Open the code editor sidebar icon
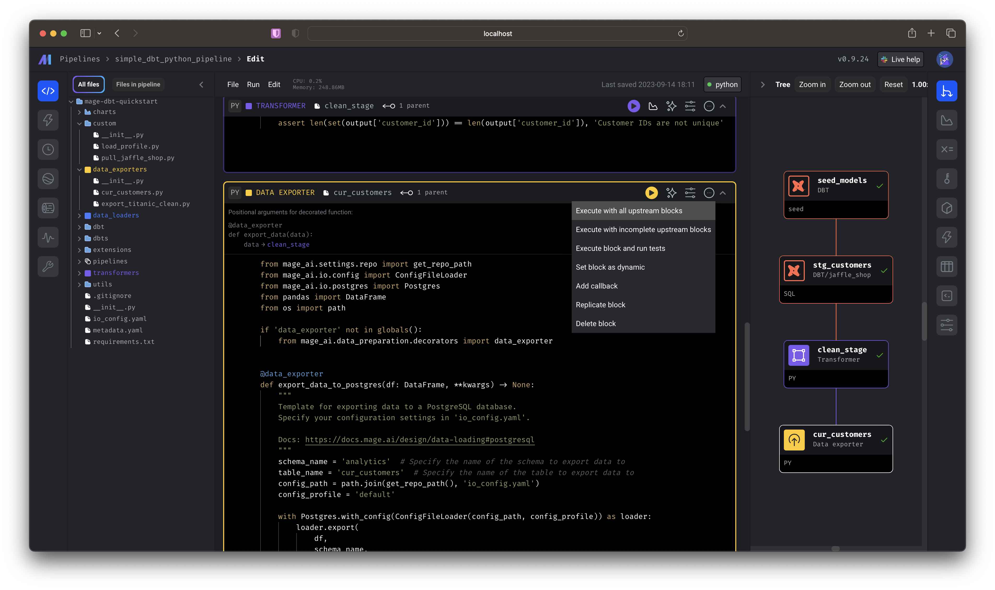 48,91
